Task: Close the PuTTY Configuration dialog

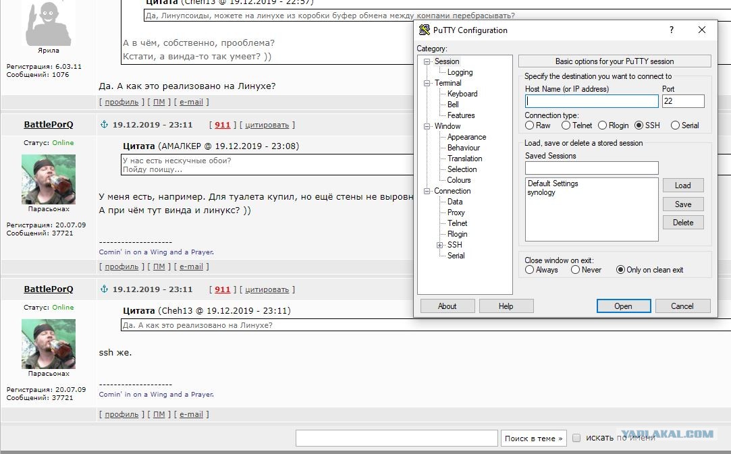Action: pos(701,30)
